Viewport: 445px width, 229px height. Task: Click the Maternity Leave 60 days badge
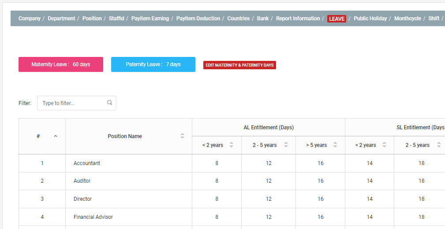pos(61,64)
